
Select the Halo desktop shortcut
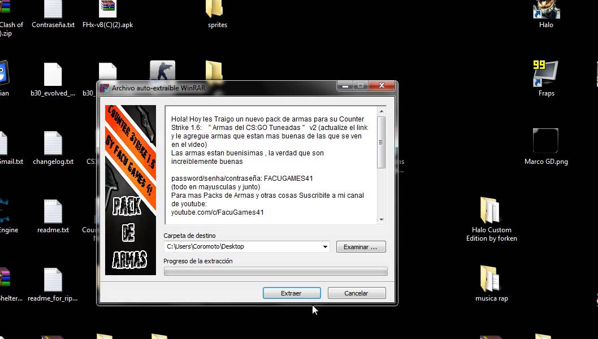click(x=546, y=15)
